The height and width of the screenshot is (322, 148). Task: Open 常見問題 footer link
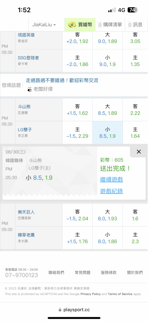pyautogui.click(x=82, y=272)
